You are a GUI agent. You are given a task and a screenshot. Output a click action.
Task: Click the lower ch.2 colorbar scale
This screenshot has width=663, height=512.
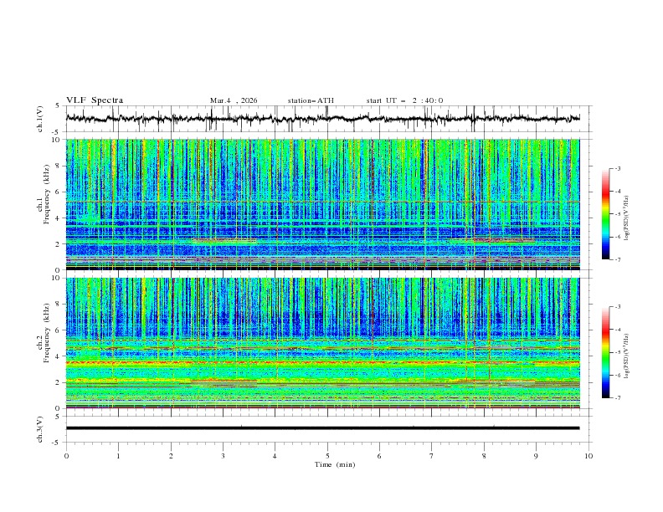[605, 352]
